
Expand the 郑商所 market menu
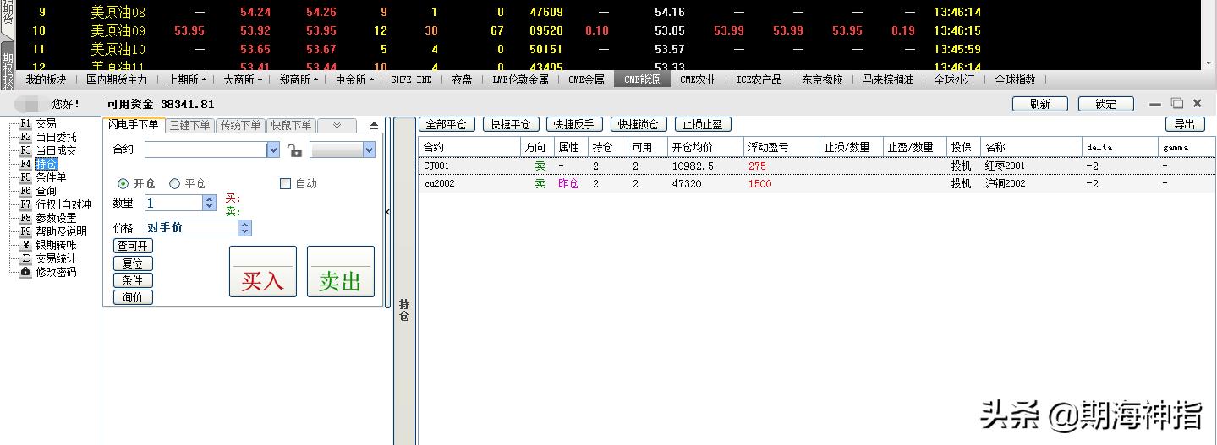click(299, 79)
